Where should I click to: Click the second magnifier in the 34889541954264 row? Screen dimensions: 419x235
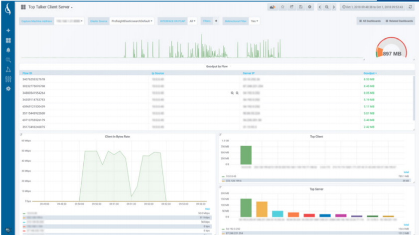point(237,93)
